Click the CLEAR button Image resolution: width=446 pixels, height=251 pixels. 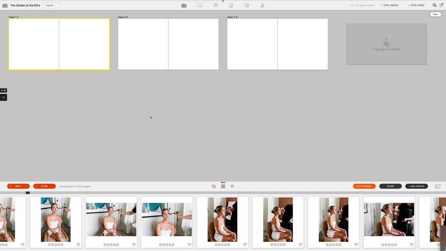pyautogui.click(x=390, y=186)
